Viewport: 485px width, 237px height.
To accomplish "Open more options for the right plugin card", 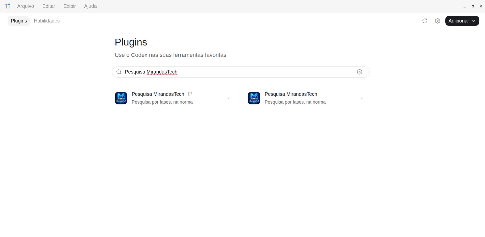I will coord(361,98).
